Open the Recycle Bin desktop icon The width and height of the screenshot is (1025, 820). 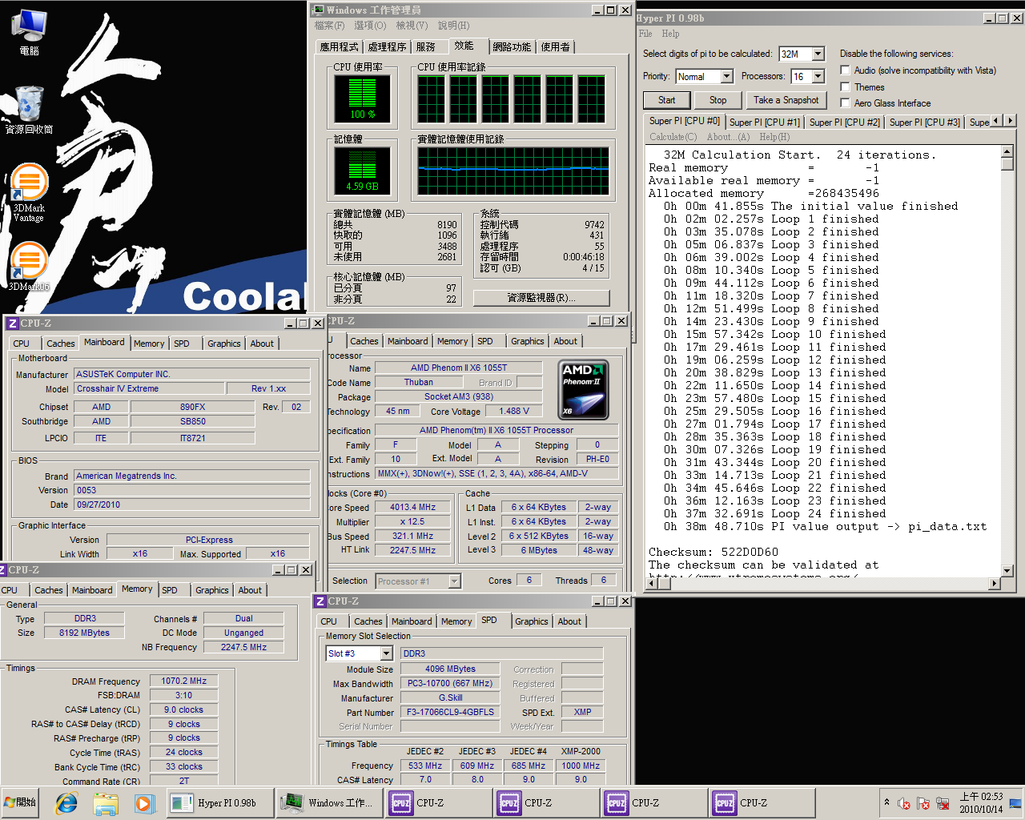point(29,108)
